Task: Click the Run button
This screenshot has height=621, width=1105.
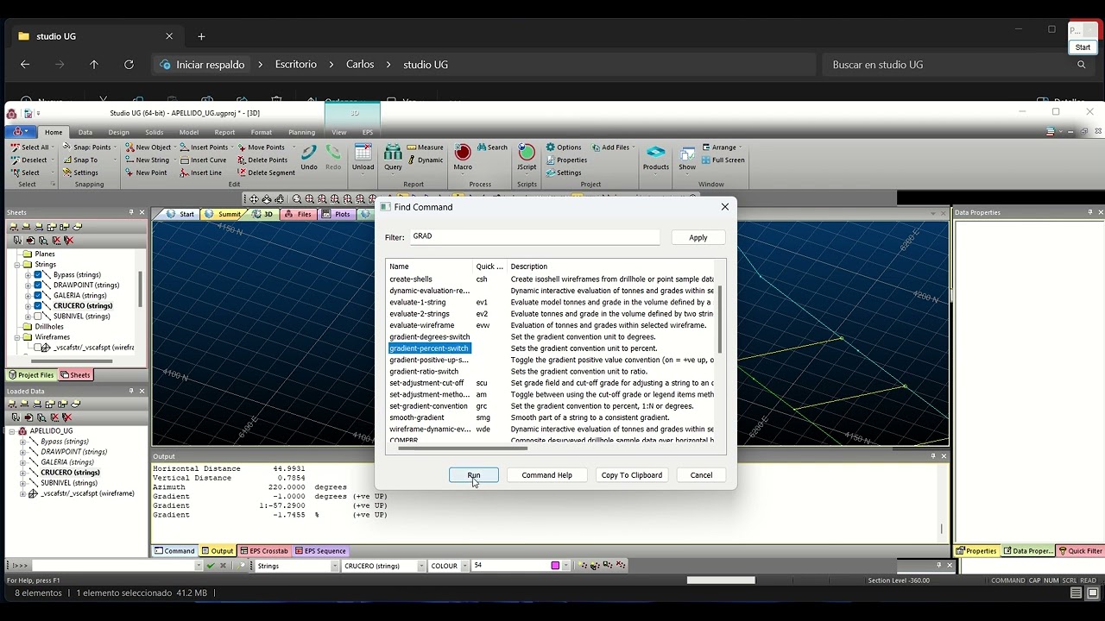Action: pyautogui.click(x=474, y=475)
